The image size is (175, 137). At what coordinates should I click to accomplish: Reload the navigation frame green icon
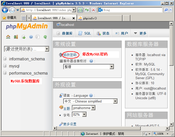[x=45, y=37]
